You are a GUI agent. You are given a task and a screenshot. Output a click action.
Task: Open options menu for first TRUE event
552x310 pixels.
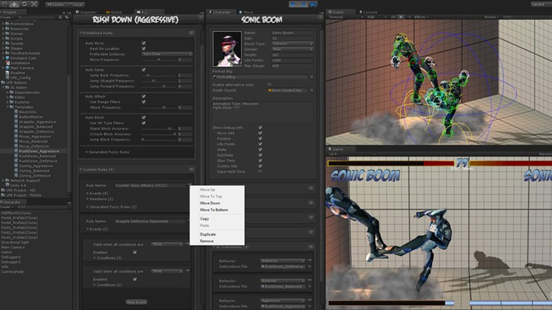188,244
